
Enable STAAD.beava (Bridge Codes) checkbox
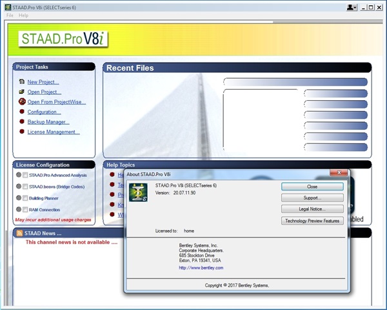pos(25,187)
